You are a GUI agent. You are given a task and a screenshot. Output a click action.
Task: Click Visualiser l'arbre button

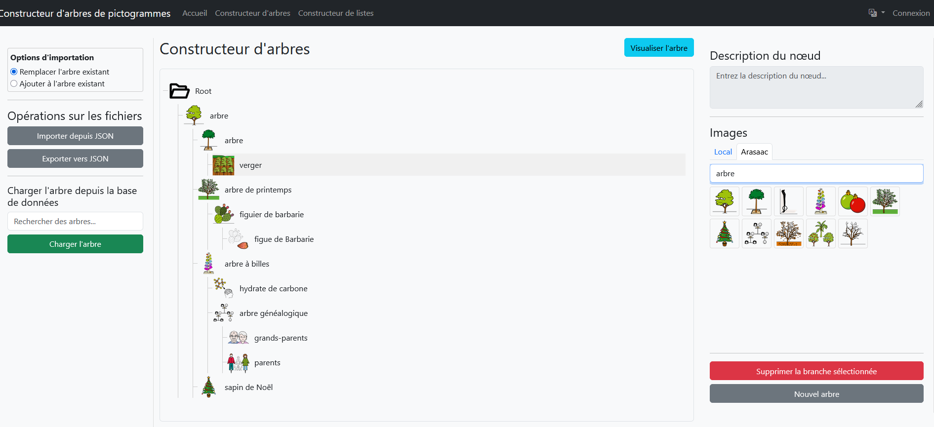click(658, 48)
